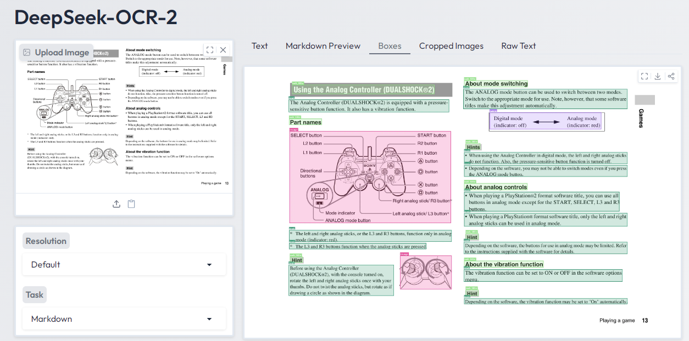Viewport: 689px width, 341px height.
Task: Click the pink controller image box in output
Action: click(x=370, y=177)
